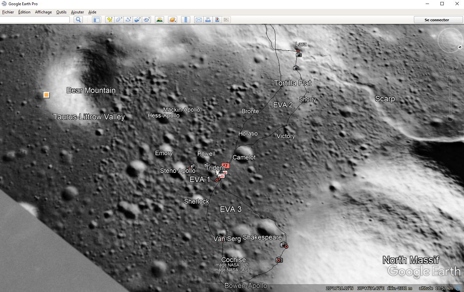The image size is (464, 292).
Task: Select the Add Path tool
Action: click(128, 20)
